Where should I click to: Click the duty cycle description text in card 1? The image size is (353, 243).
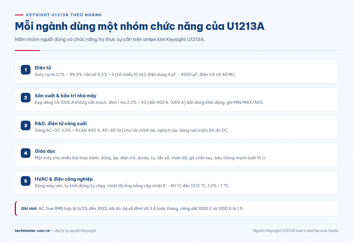pyautogui.click(x=135, y=75)
